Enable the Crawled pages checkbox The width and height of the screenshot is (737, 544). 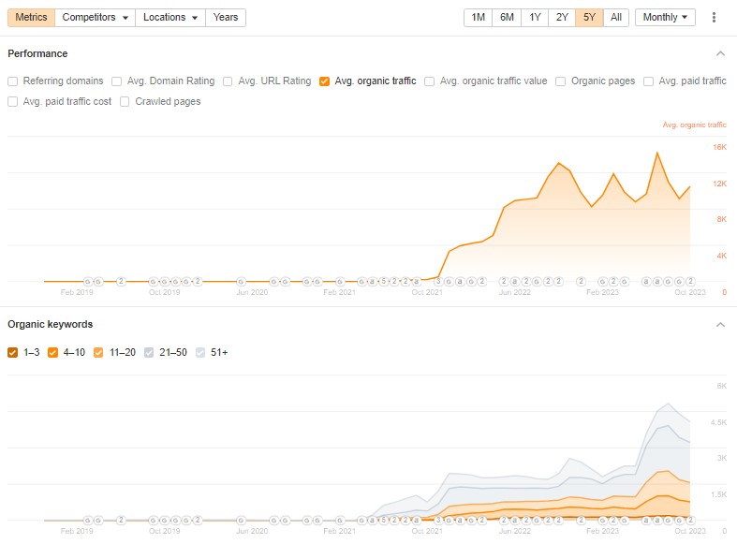point(125,101)
